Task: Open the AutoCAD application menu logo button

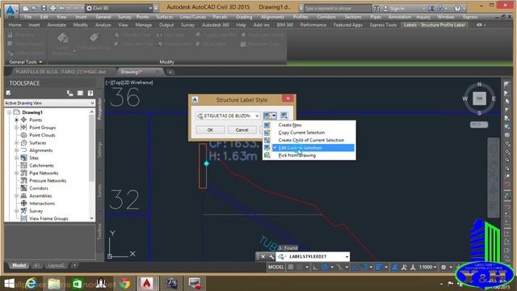Action: 11,11
